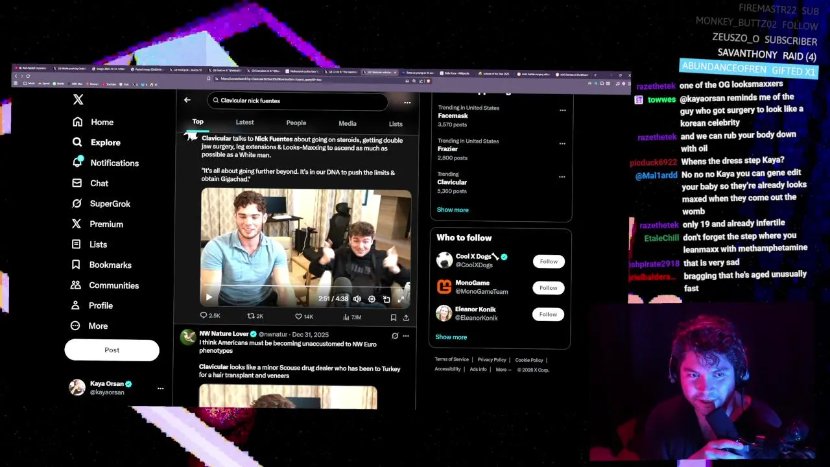The image size is (830, 467).
Task: Open video settings gear icon
Action: [x=372, y=299]
